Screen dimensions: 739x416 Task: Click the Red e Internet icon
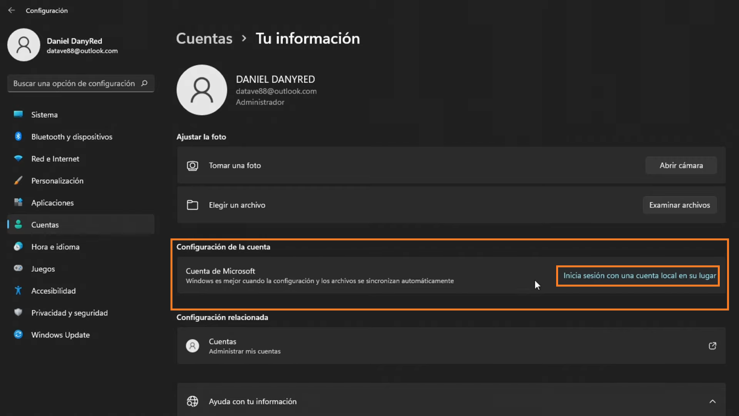[x=18, y=158]
